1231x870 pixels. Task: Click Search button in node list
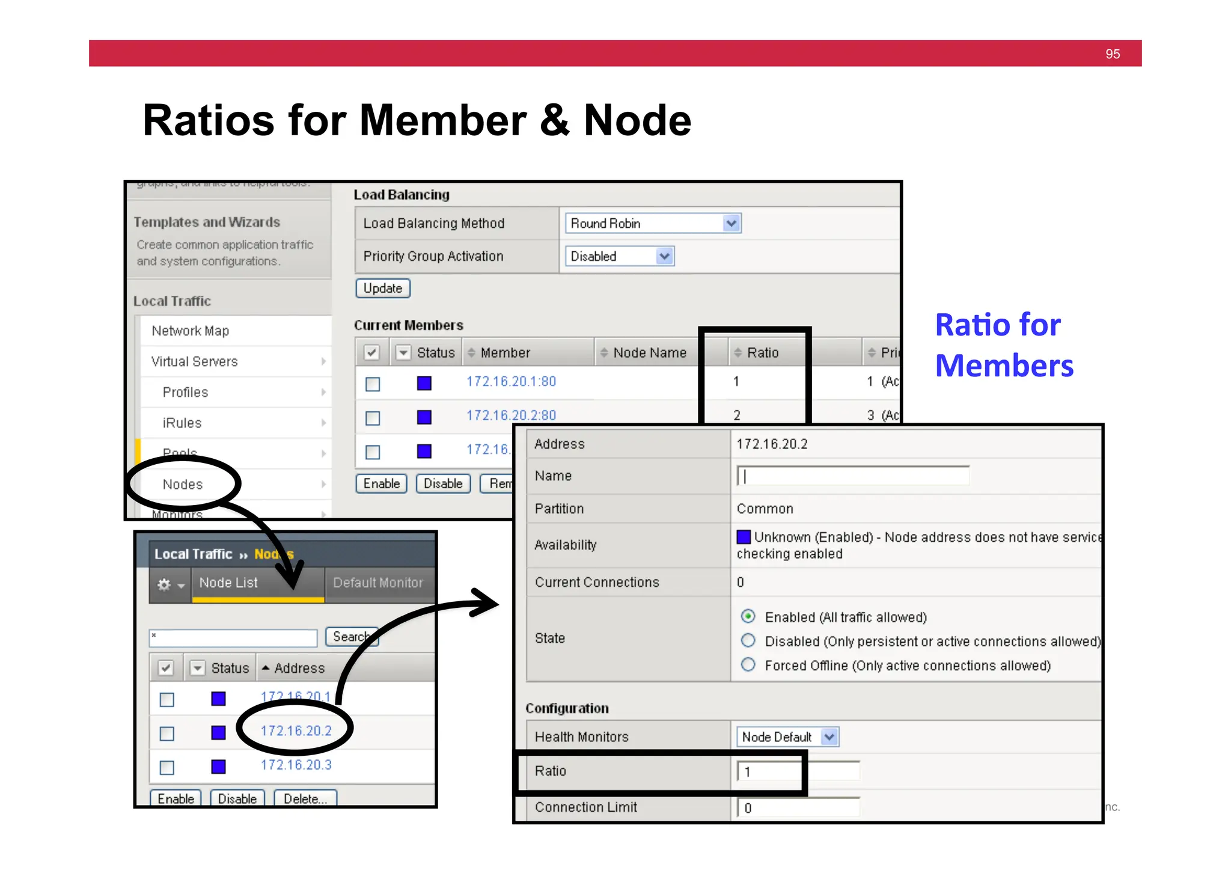click(352, 636)
